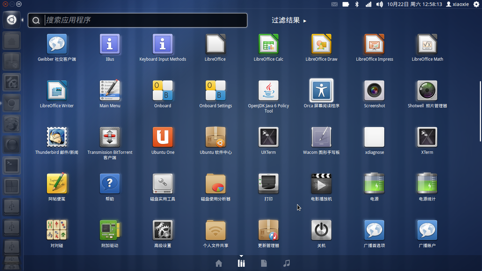Screen dimensions: 482x271
Task: Launch LibreOffice Writer
Action: click(57, 91)
